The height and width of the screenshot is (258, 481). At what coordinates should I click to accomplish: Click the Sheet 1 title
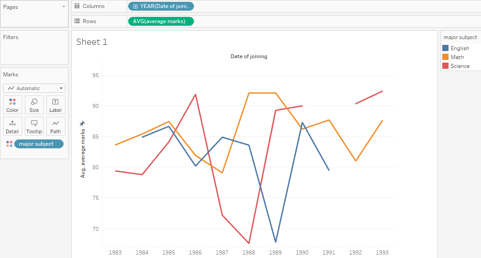click(92, 42)
